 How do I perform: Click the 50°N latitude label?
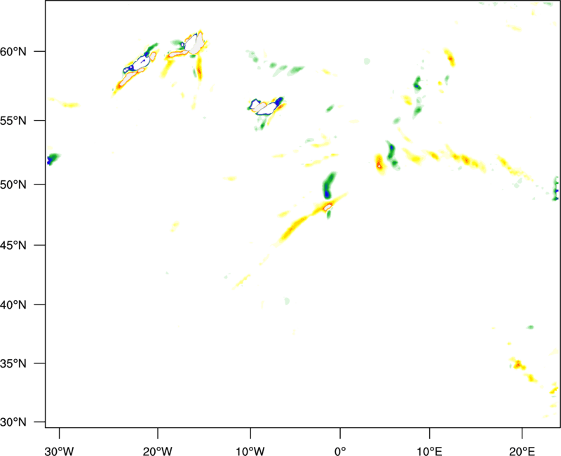pyautogui.click(x=13, y=185)
